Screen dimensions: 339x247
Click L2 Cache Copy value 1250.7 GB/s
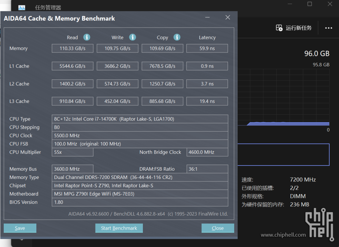(x=162, y=84)
